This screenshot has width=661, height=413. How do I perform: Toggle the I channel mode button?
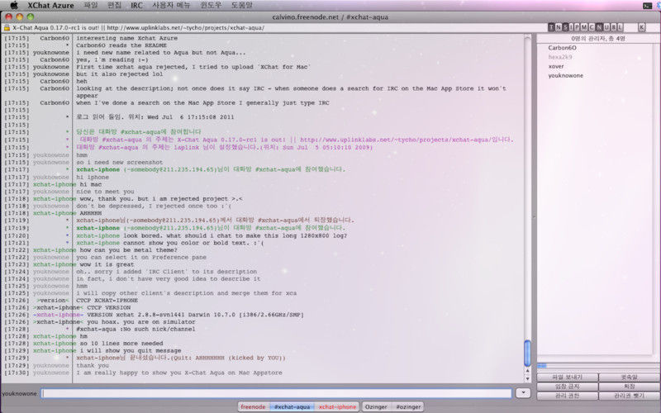point(572,27)
